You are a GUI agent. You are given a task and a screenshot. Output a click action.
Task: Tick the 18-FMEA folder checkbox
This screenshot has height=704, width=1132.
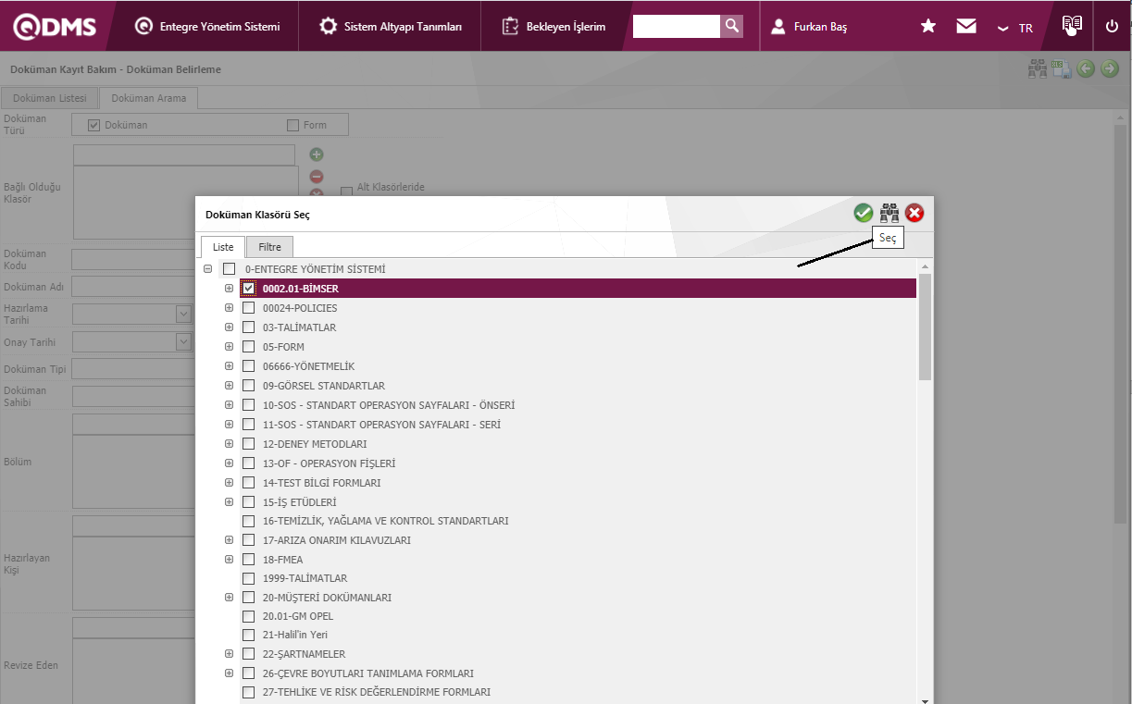248,560
